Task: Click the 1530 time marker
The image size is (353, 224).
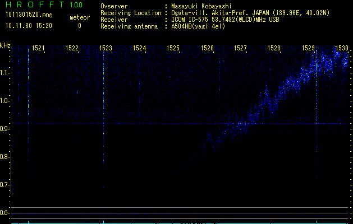Action: tap(342, 48)
